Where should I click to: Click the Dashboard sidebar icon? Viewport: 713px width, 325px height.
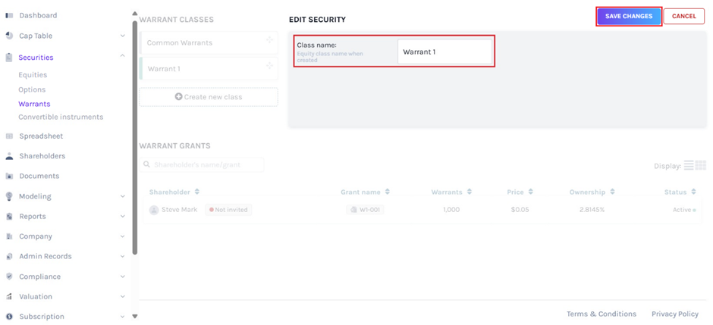tap(9, 15)
